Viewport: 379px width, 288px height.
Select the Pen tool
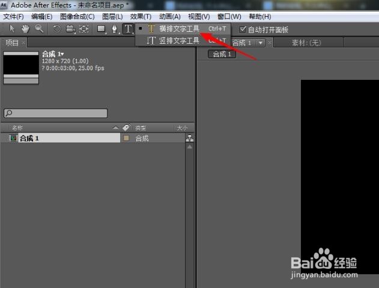pyautogui.click(x=114, y=29)
